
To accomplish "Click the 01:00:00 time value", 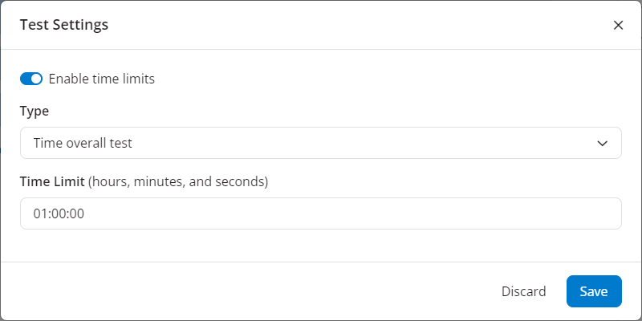I will point(59,213).
